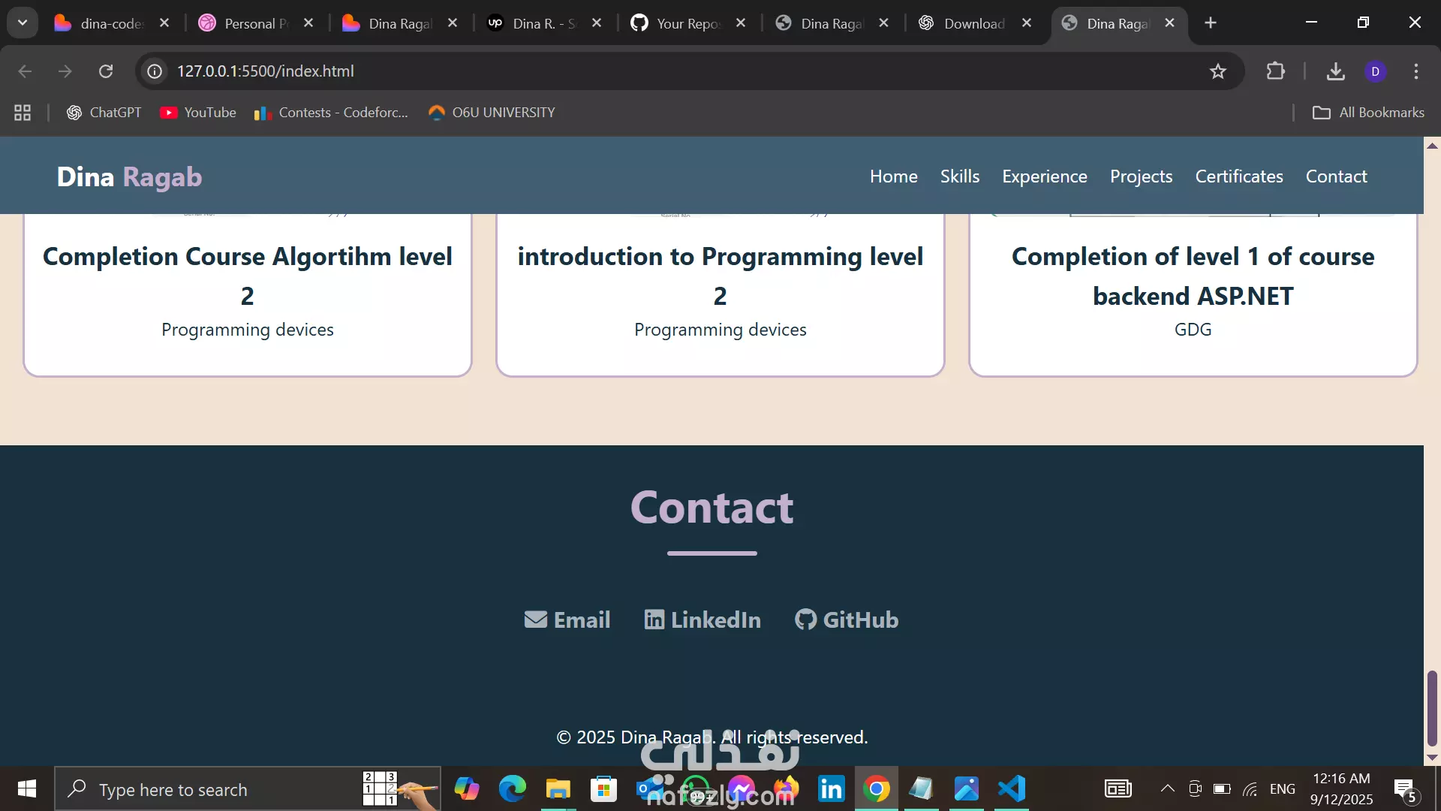Open the GitHub contact link

click(847, 620)
